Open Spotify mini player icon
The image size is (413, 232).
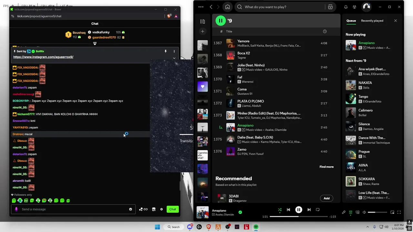pos(392,212)
